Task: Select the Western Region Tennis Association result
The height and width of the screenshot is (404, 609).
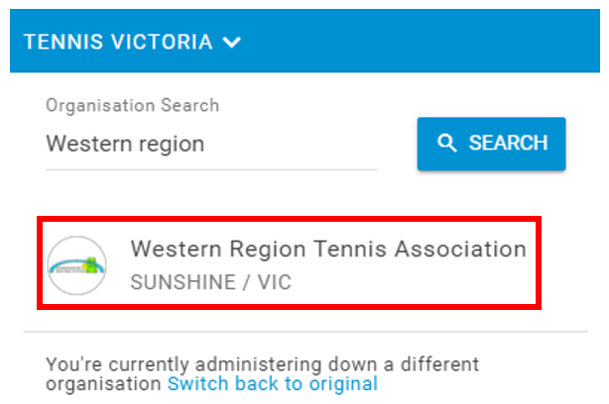Action: click(289, 263)
